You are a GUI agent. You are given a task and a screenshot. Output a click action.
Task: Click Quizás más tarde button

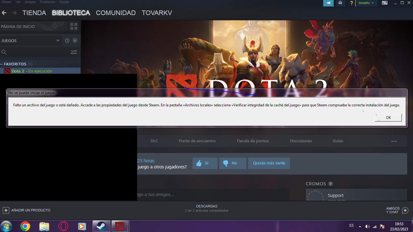point(269,163)
